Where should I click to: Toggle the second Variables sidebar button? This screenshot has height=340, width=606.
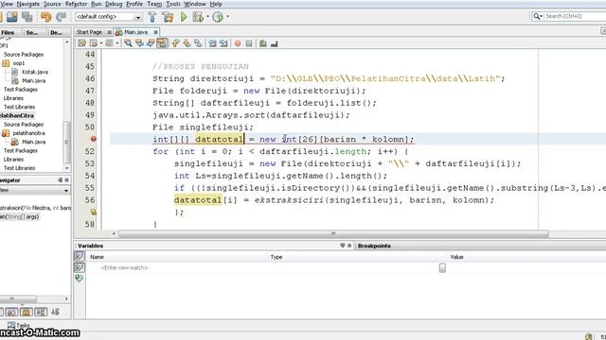coord(80,267)
